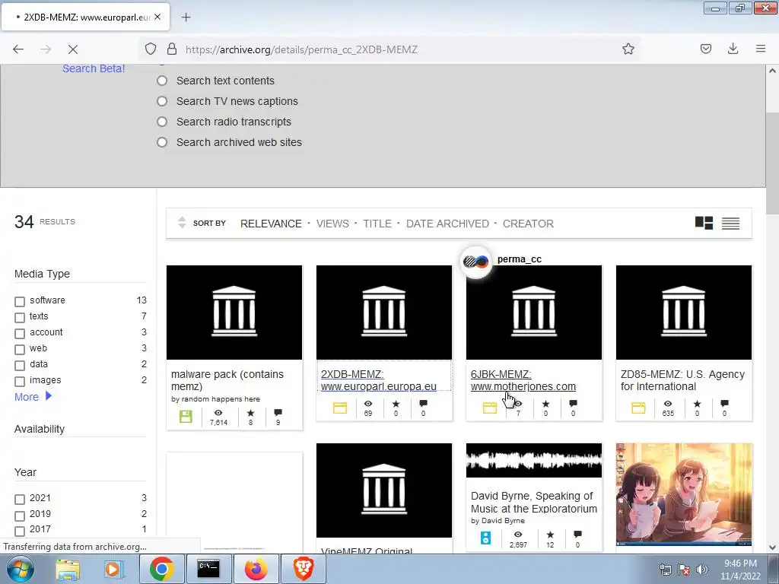Image resolution: width=779 pixels, height=584 pixels.
Task: Open a new browser tab
Action: click(x=186, y=17)
